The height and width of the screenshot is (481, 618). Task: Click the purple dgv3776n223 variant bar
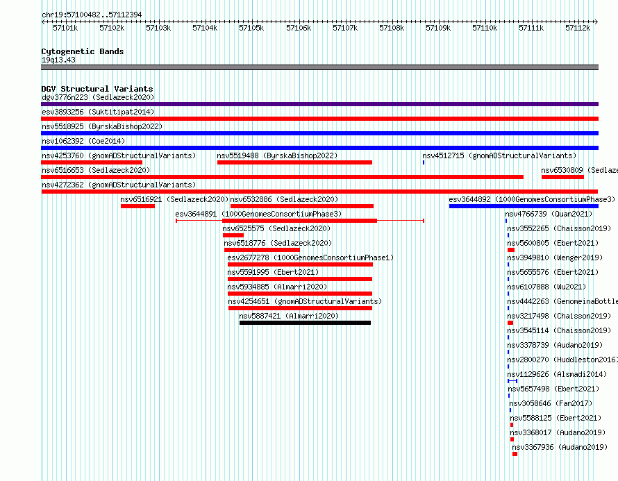319,104
